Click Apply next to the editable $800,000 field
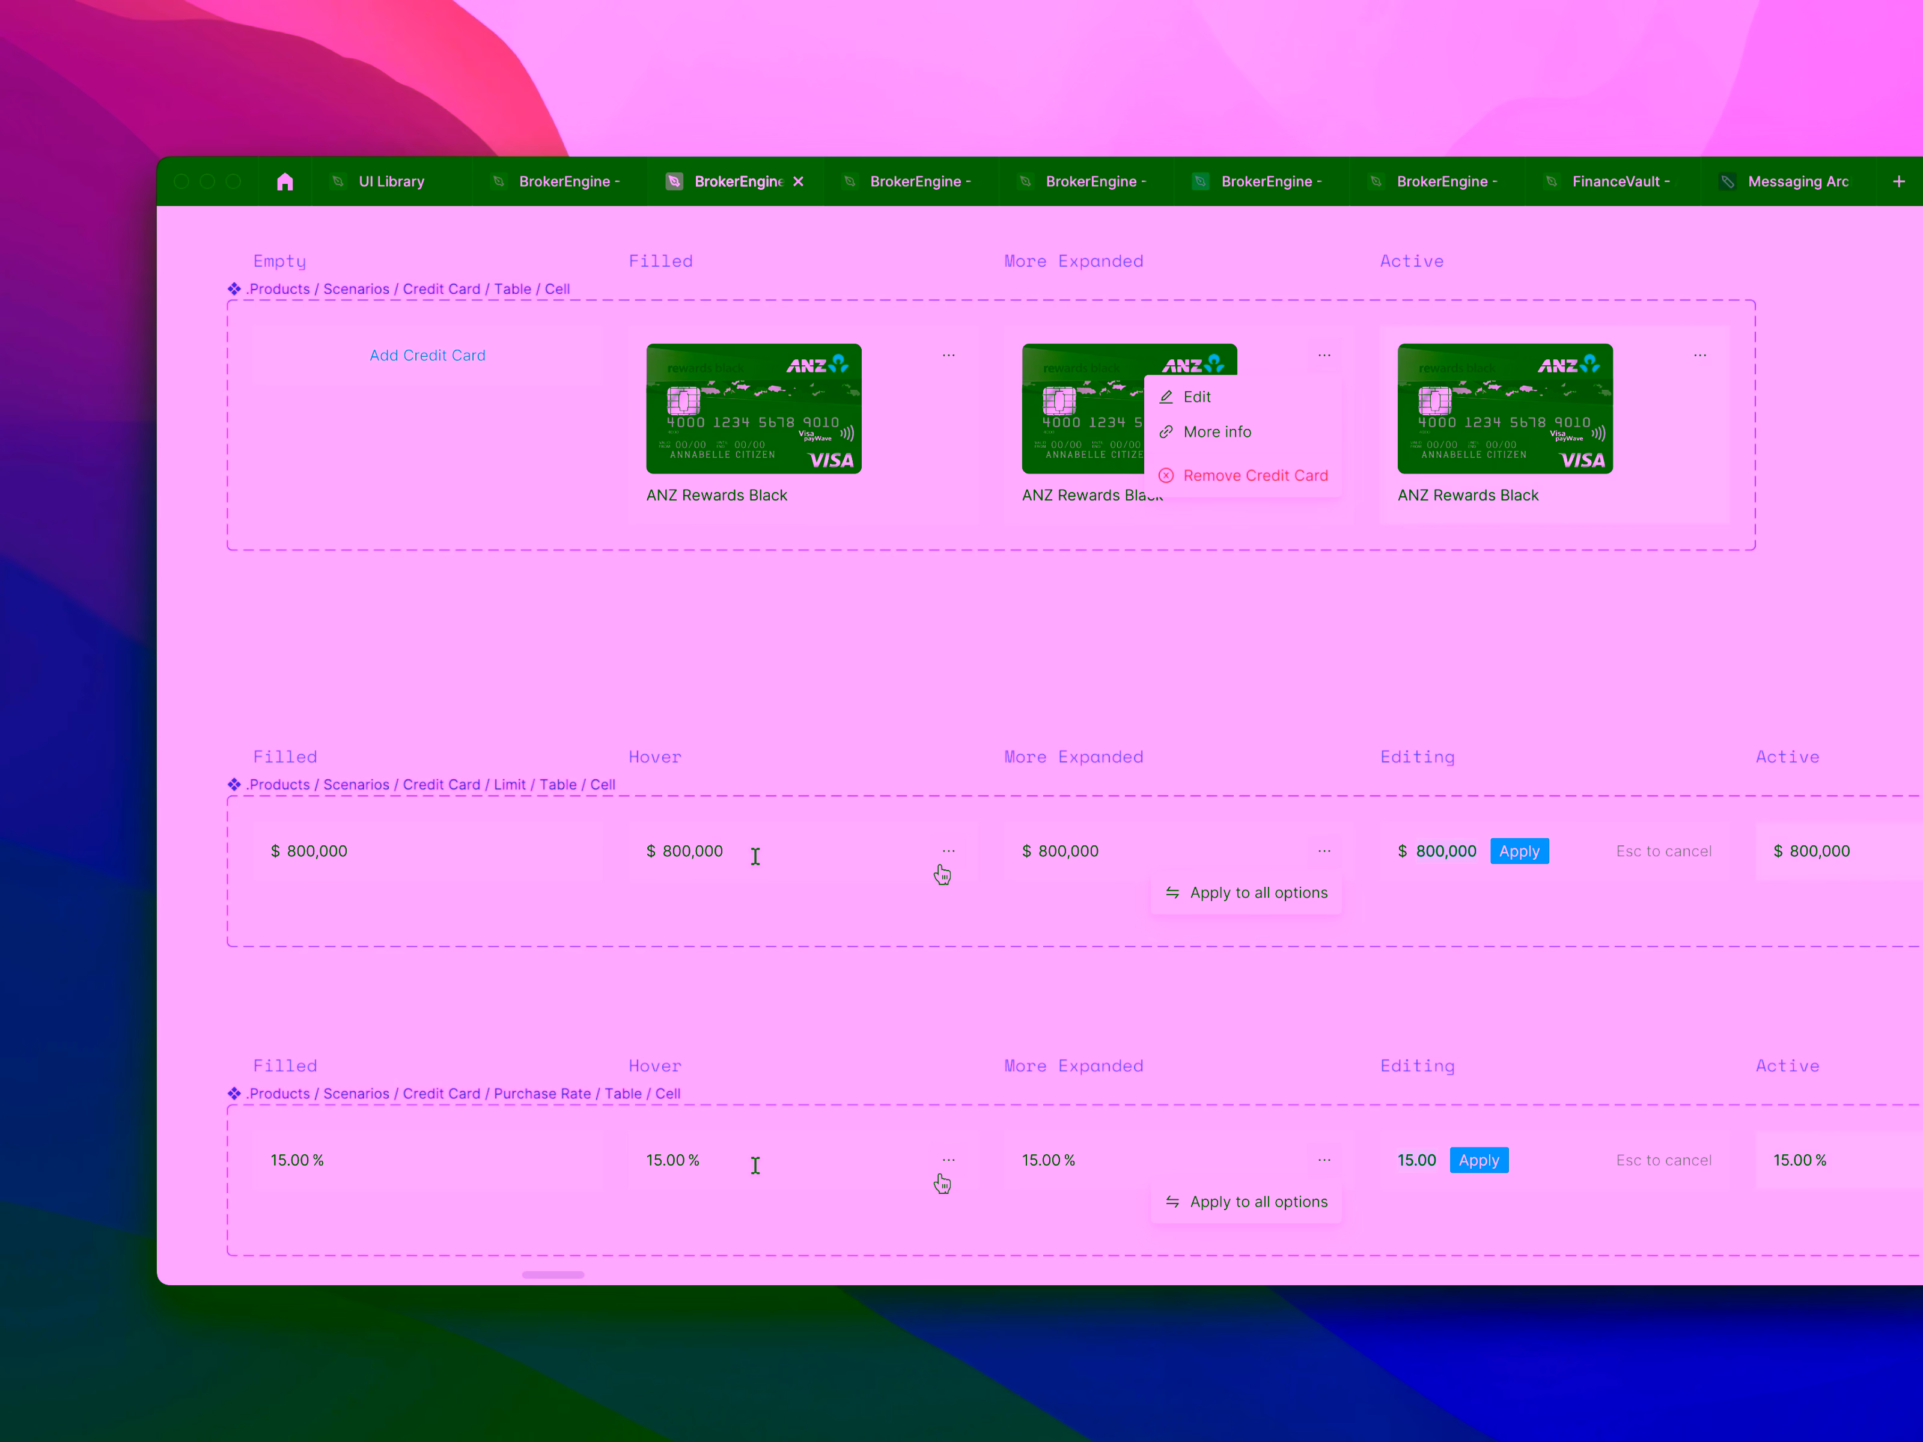 point(1520,851)
